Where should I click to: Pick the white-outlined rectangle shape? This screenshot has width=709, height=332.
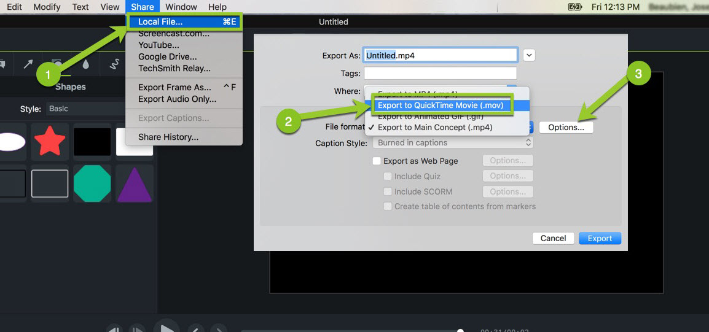[50, 183]
